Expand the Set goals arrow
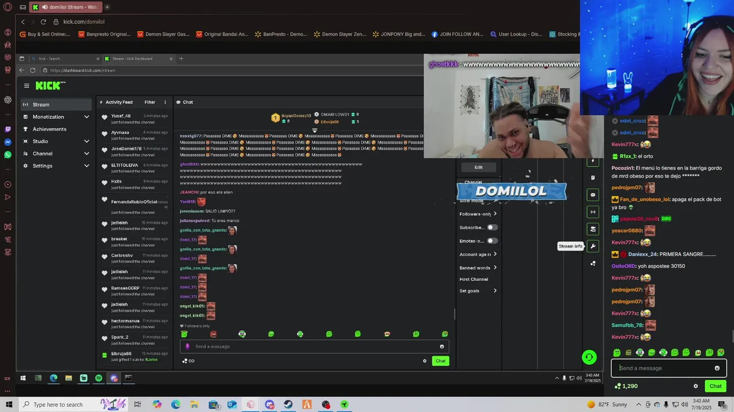Image resolution: width=734 pixels, height=412 pixels. (495, 291)
